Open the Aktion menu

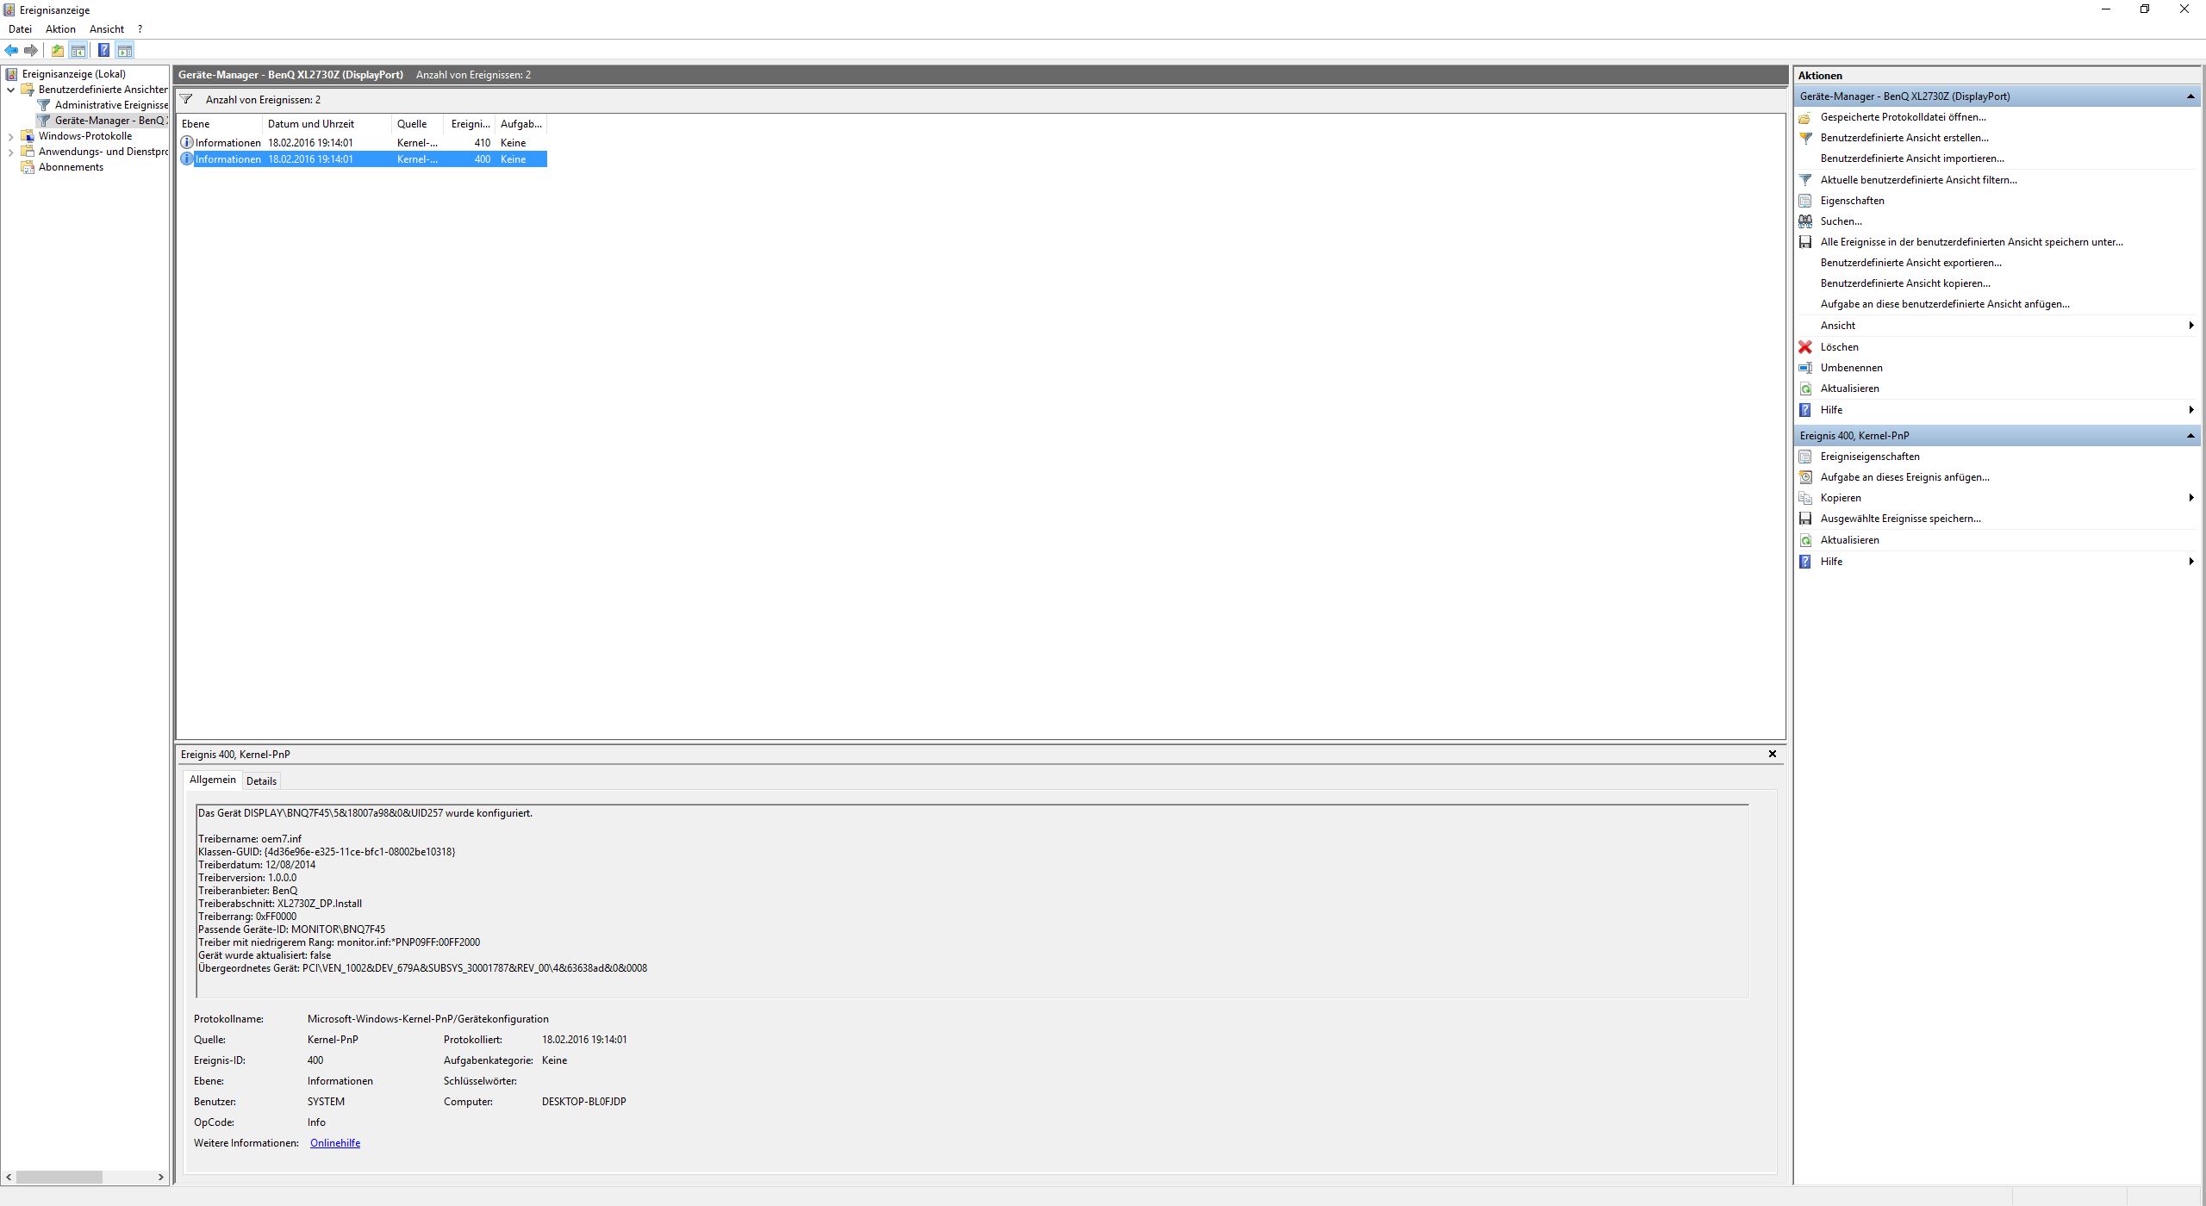(x=60, y=29)
